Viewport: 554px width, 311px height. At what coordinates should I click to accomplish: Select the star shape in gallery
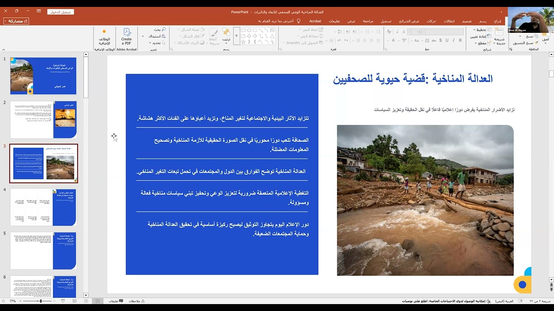point(243,42)
